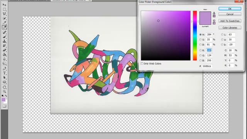Select the Dodge tool
Image resolution: width=247 pixels, height=139 pixels.
click(x=4, y=63)
